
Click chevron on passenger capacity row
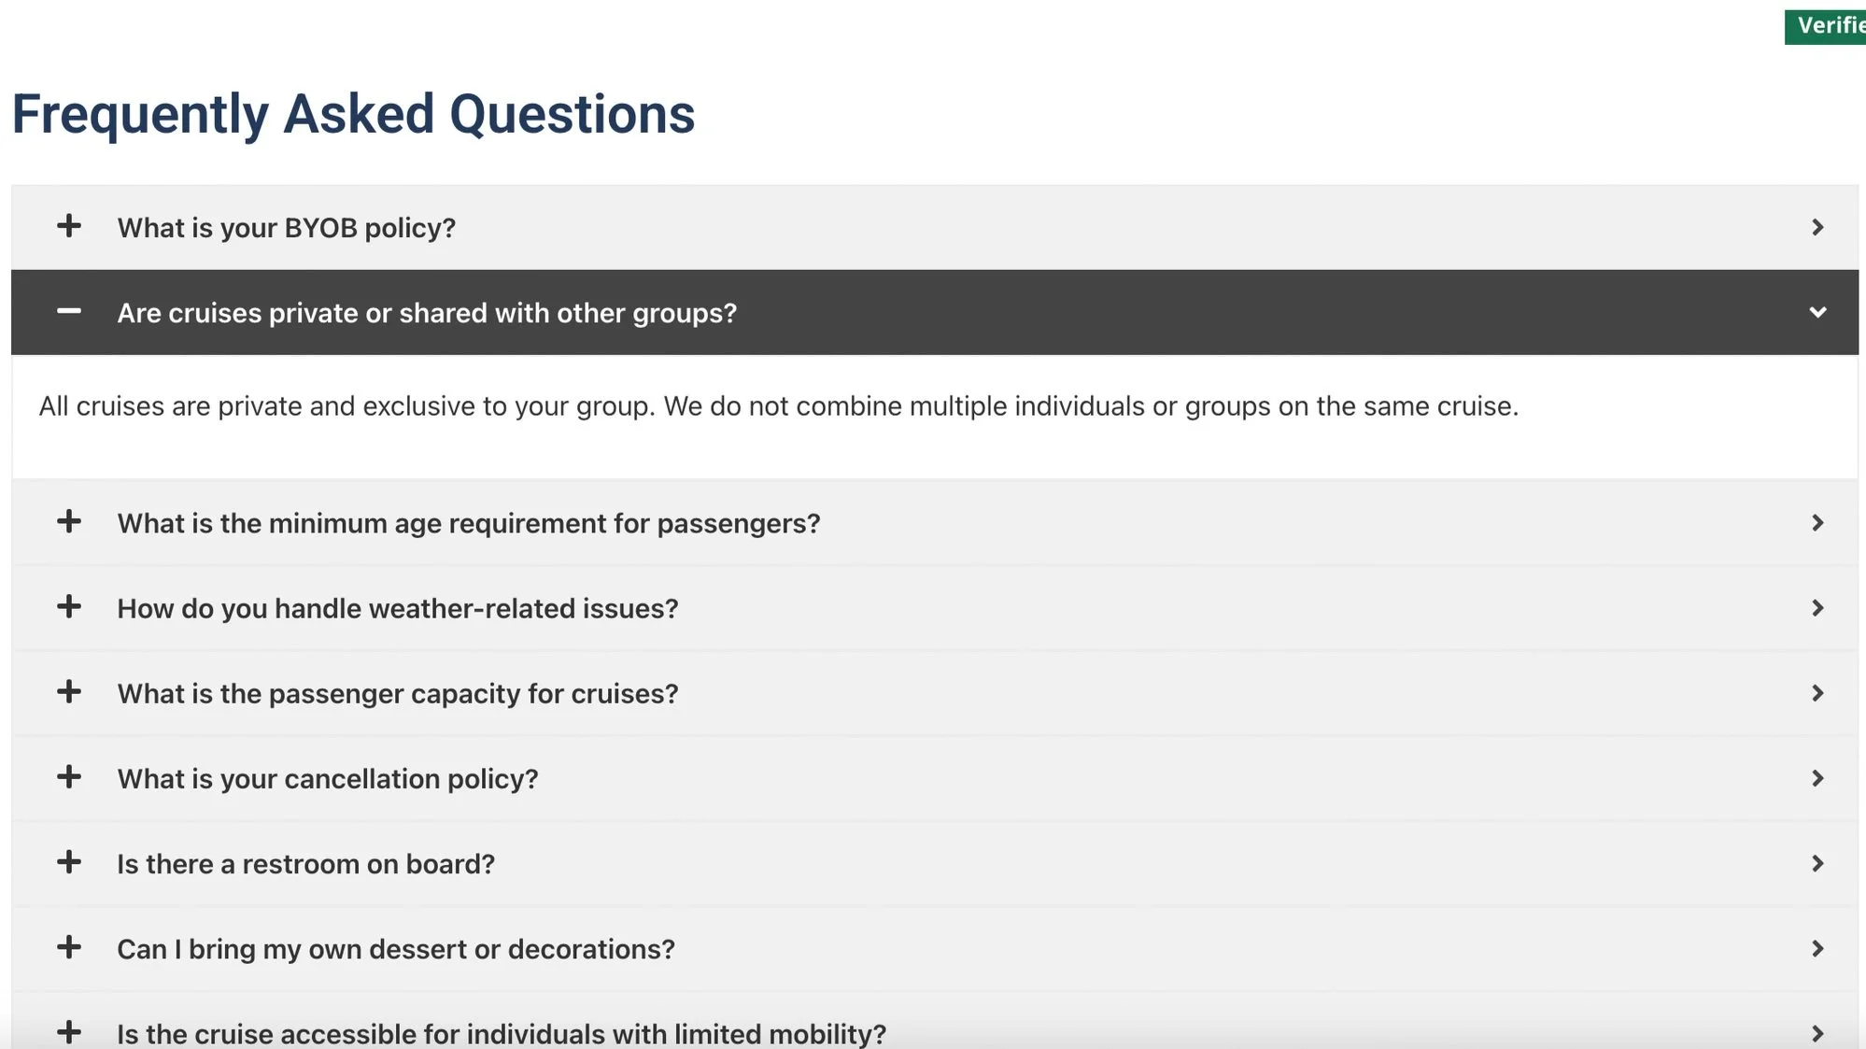click(1817, 693)
